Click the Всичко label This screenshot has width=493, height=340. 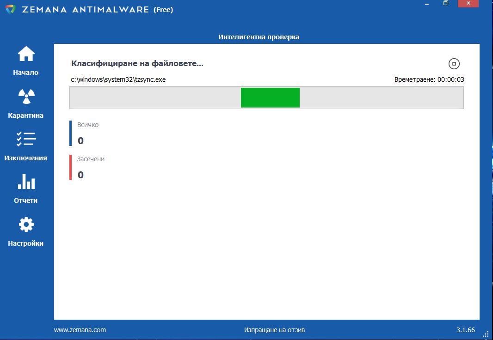click(x=88, y=125)
